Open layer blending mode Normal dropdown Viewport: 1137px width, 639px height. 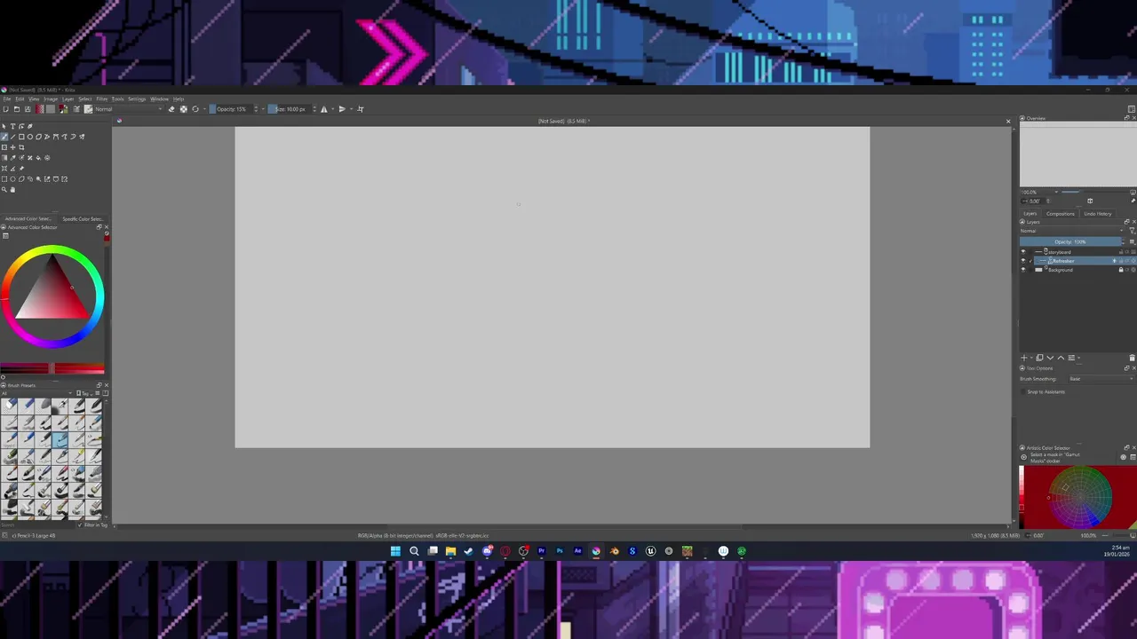pyautogui.click(x=1072, y=231)
